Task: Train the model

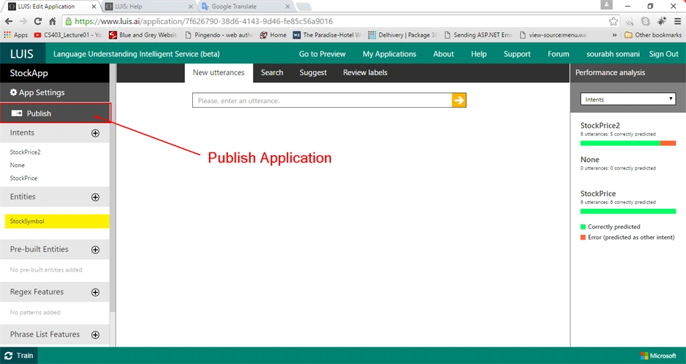Action: 19,356
